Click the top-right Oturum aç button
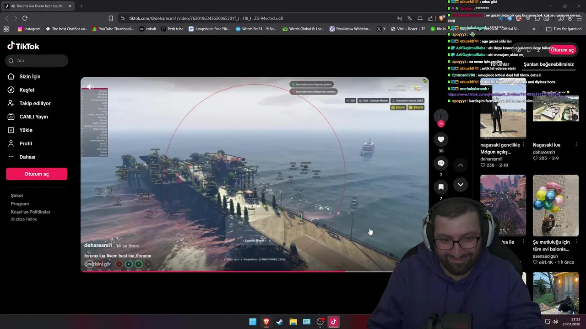Viewport: 586px width, 329px height. coord(562,50)
